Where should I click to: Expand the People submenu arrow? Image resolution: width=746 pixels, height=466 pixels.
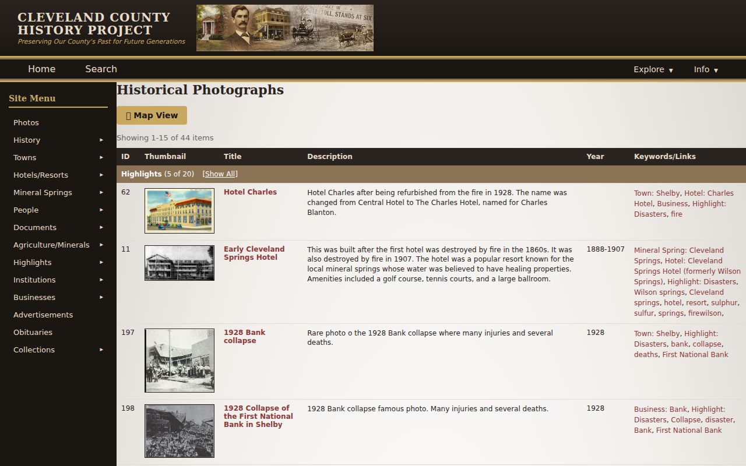[101, 210]
